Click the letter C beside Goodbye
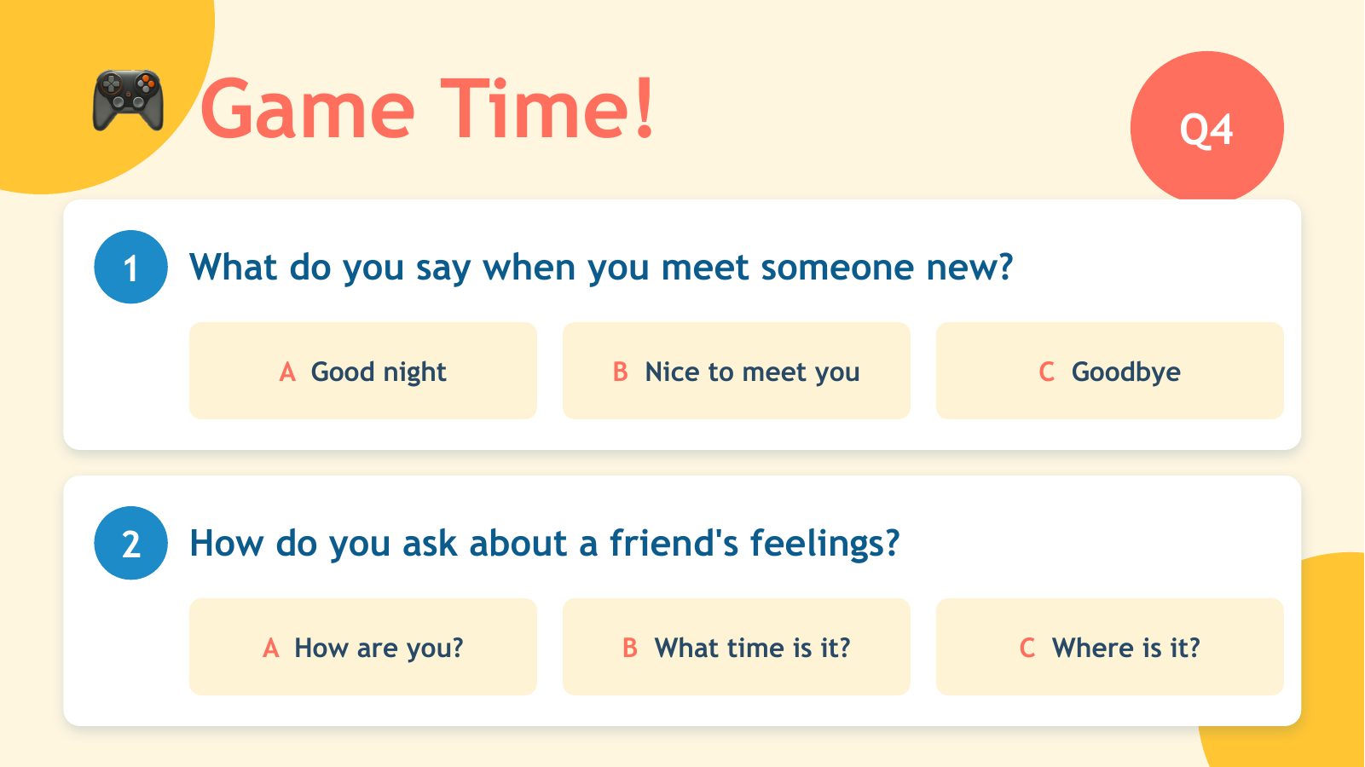The height and width of the screenshot is (767, 1365). (1046, 372)
